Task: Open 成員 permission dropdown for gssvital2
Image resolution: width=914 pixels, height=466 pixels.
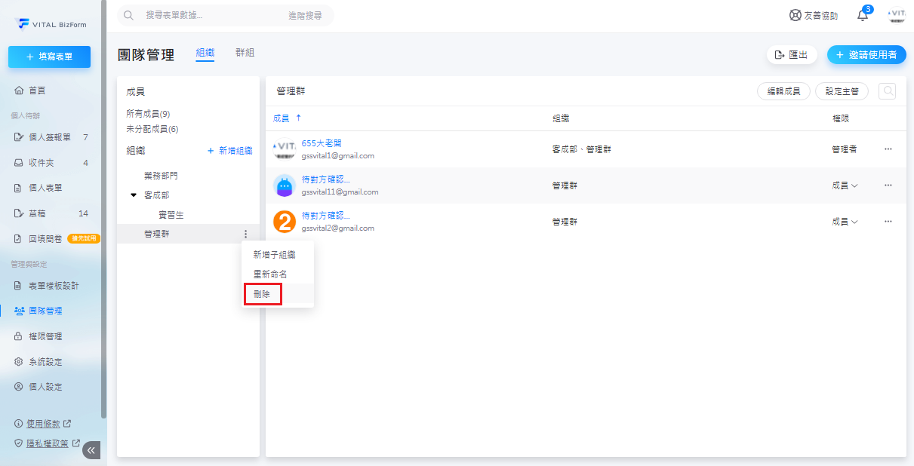Action: coord(845,222)
